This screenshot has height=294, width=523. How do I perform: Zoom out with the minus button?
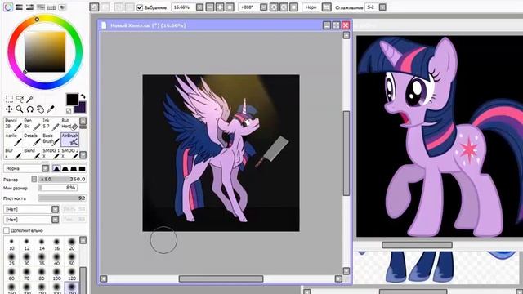(210, 7)
